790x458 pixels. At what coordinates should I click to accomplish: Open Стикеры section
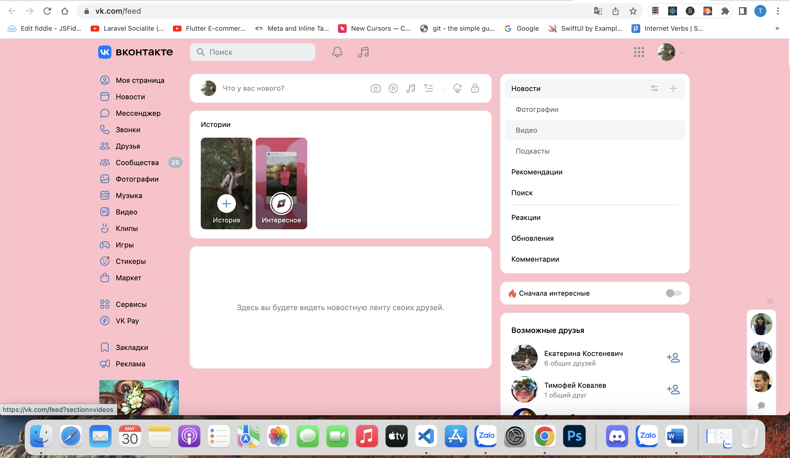pos(131,261)
